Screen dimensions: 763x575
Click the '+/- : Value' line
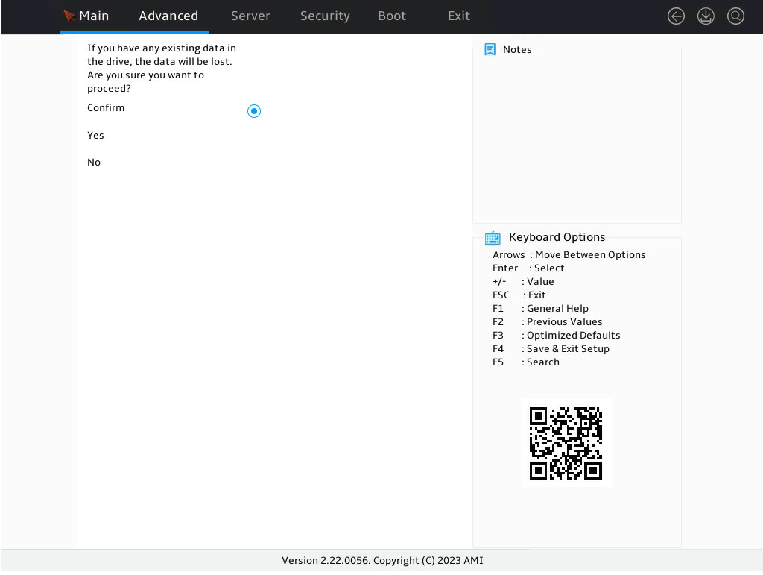click(523, 281)
